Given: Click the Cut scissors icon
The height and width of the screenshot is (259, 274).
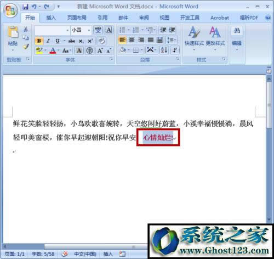Looking at the screenshot, I should click(26, 29).
